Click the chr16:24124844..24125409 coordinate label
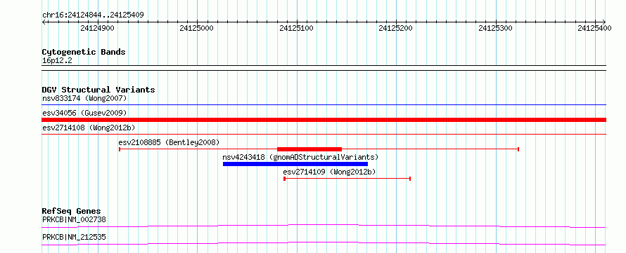The height and width of the screenshot is (253, 626). pos(93,15)
